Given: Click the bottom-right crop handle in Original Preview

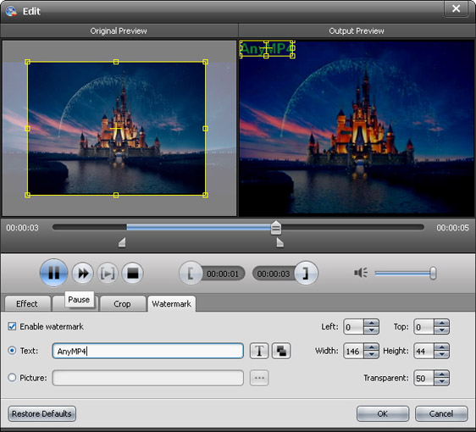Looking at the screenshot, I should (x=205, y=195).
